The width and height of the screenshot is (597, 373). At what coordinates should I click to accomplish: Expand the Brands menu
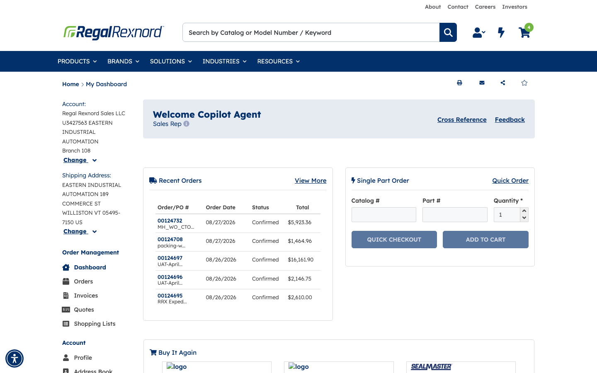pyautogui.click(x=123, y=61)
